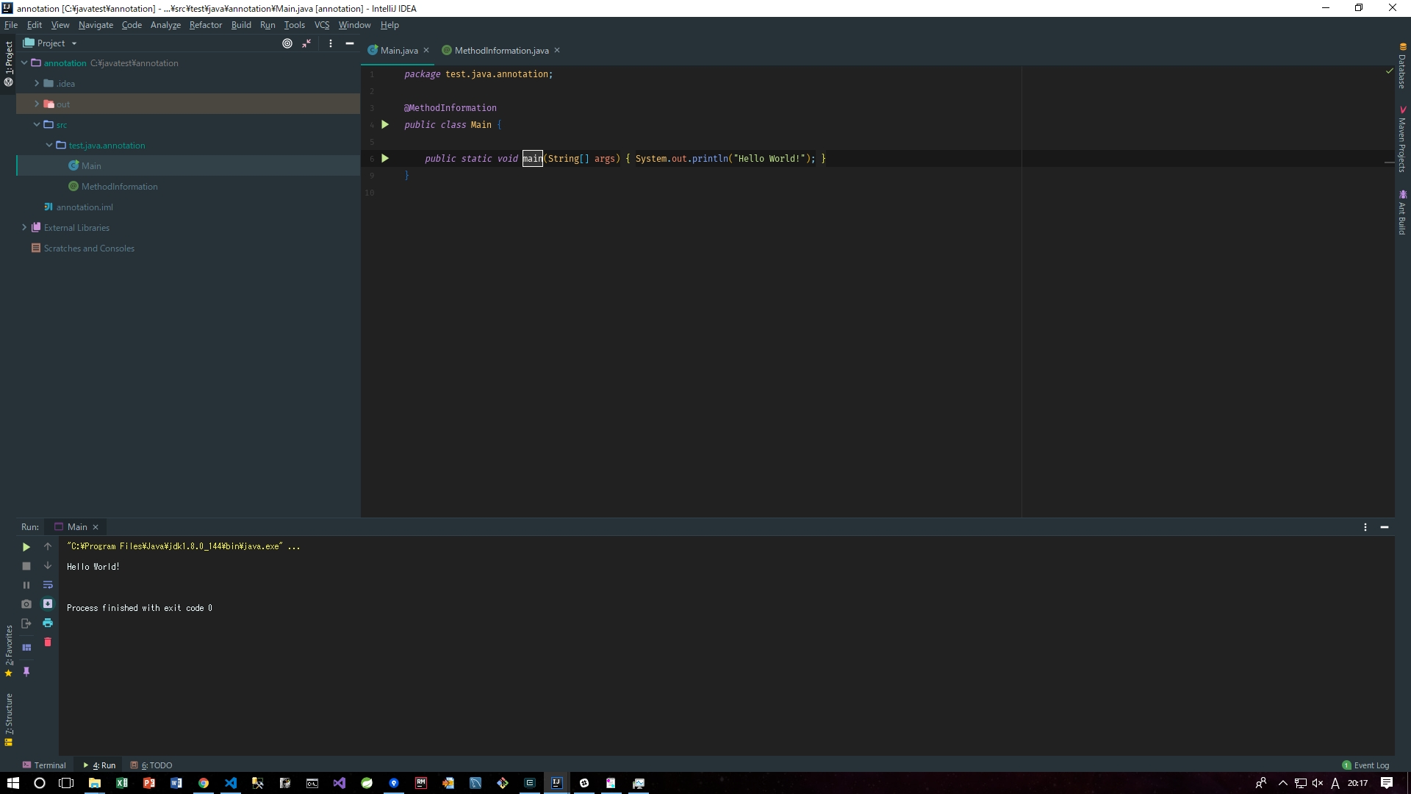The width and height of the screenshot is (1411, 794).
Task: Open Ant Build side tool window
Action: point(1402,213)
